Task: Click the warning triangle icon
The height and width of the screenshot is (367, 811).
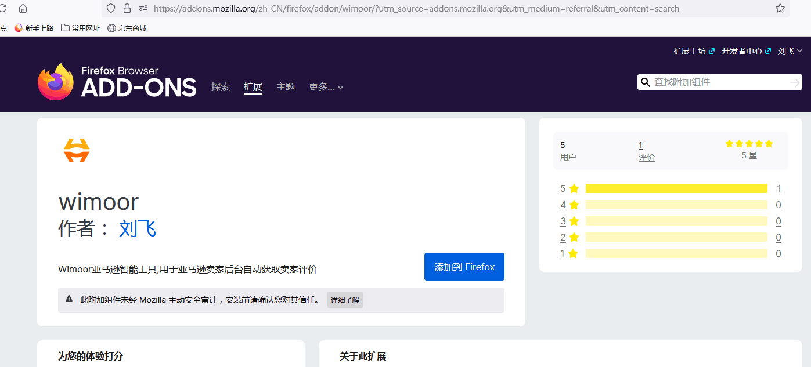Action: [69, 299]
